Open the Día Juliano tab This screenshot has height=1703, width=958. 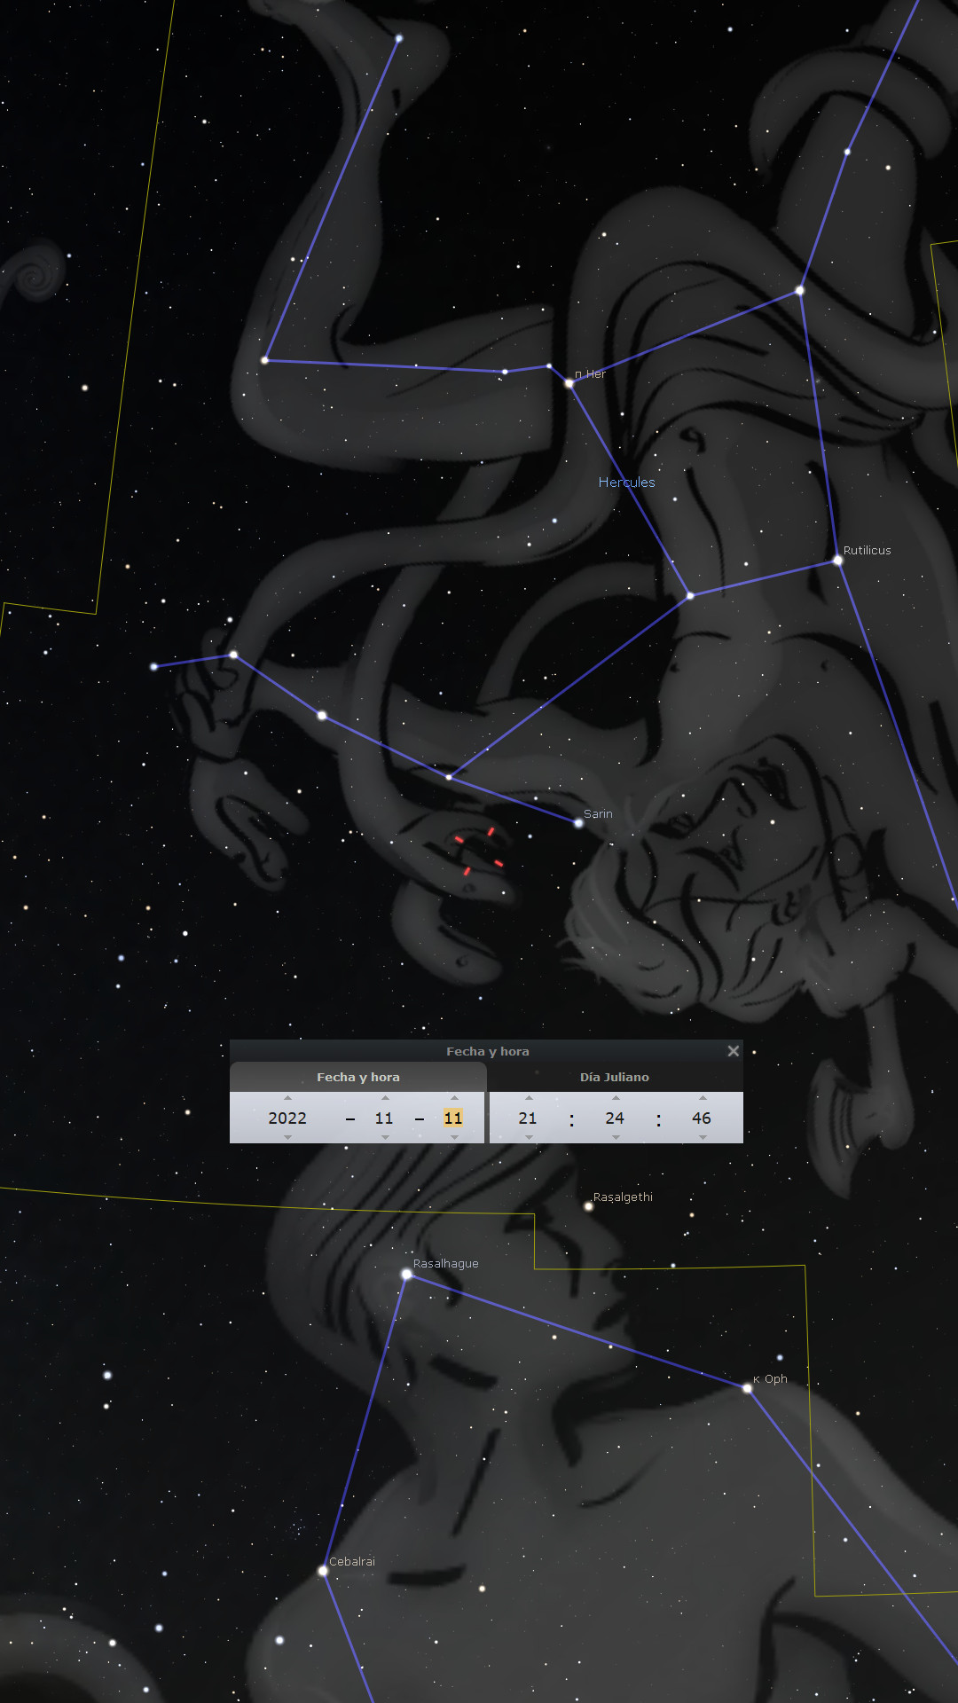pyautogui.click(x=615, y=1077)
